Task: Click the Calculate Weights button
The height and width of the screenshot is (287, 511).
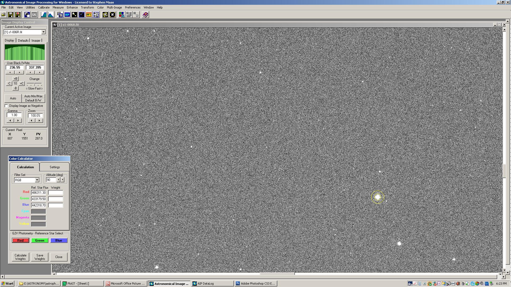Action: pos(20,257)
